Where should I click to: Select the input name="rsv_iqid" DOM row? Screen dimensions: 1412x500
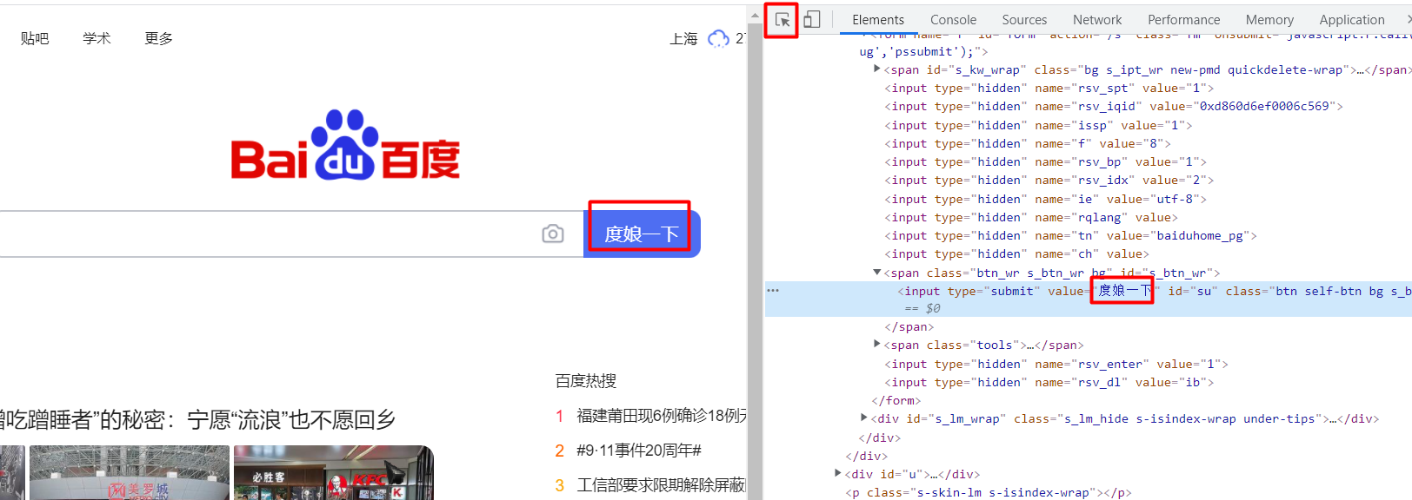click(1114, 106)
